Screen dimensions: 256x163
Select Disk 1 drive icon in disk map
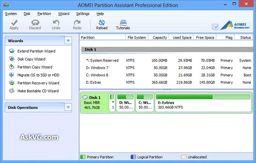[85, 97]
